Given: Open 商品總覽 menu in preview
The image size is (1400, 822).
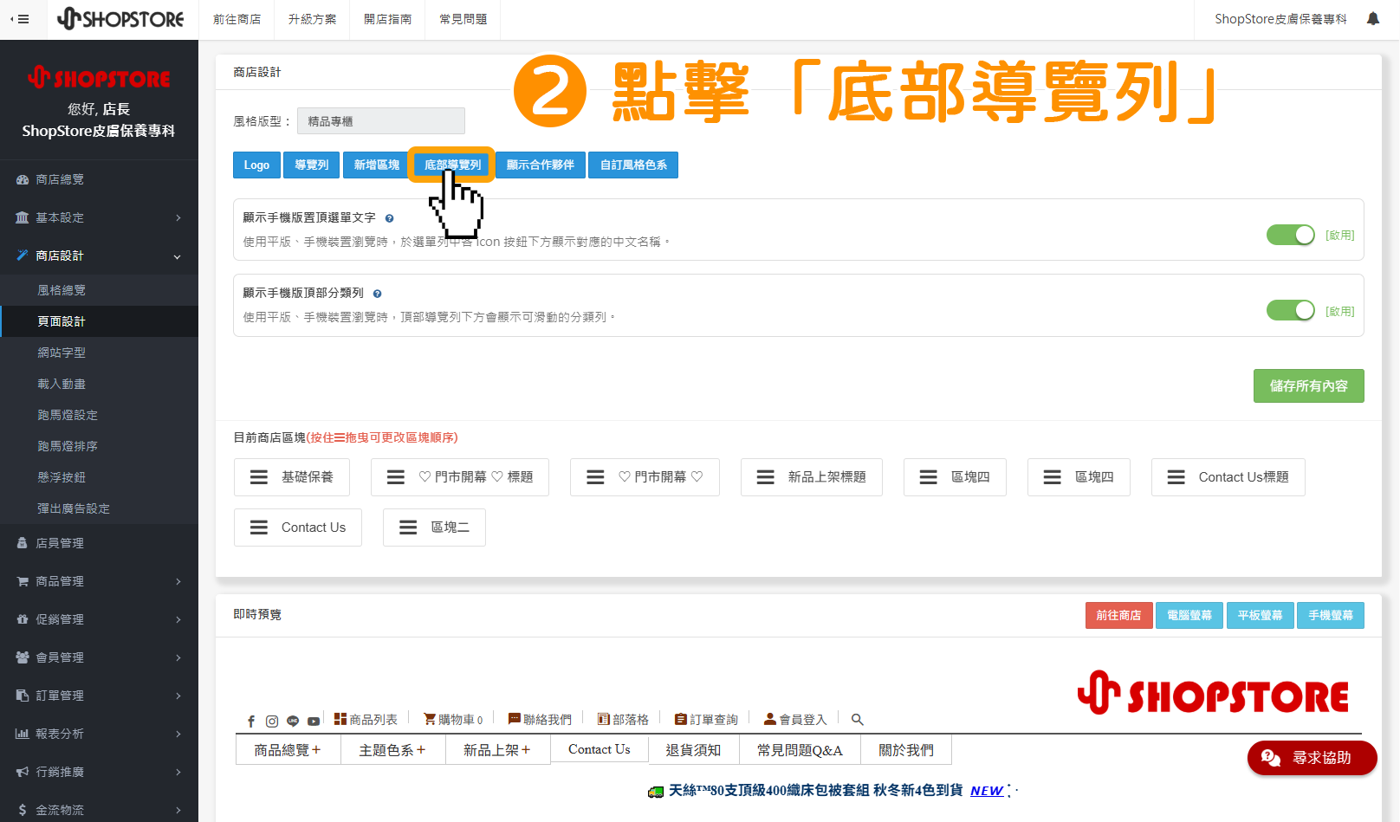Looking at the screenshot, I should pyautogui.click(x=288, y=750).
